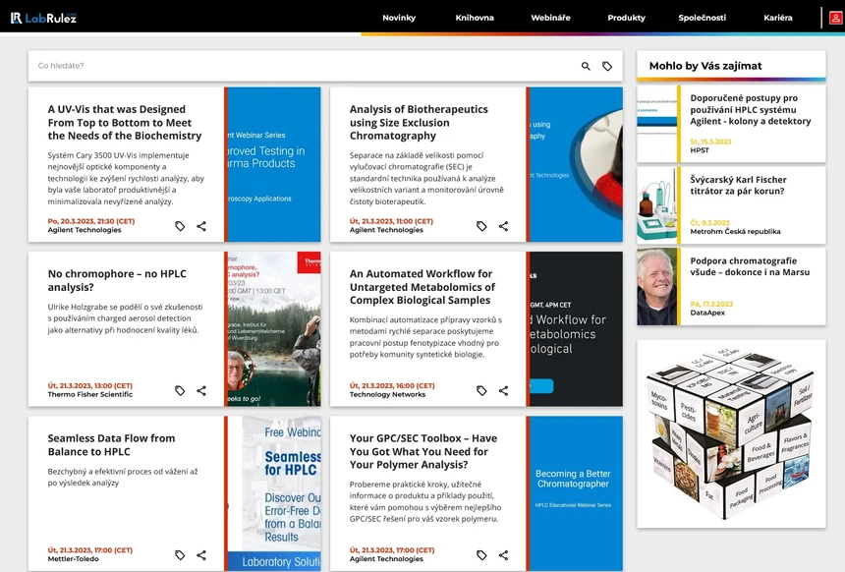This screenshot has height=572, width=845.
Task: Open 'An Automated Workflow for Untargeted Metabolomics' title
Action: click(x=422, y=287)
